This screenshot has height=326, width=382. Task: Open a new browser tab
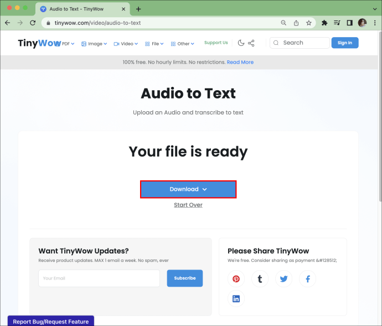click(x=138, y=9)
